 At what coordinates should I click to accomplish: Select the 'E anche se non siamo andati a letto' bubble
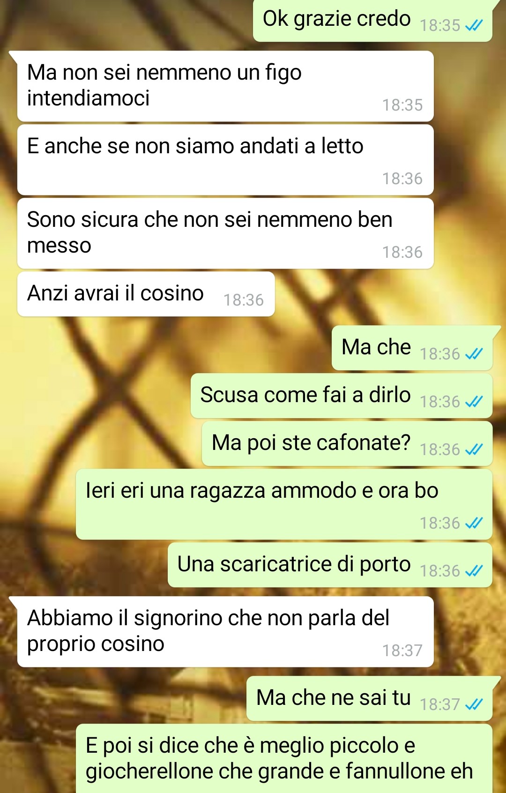coord(225,160)
